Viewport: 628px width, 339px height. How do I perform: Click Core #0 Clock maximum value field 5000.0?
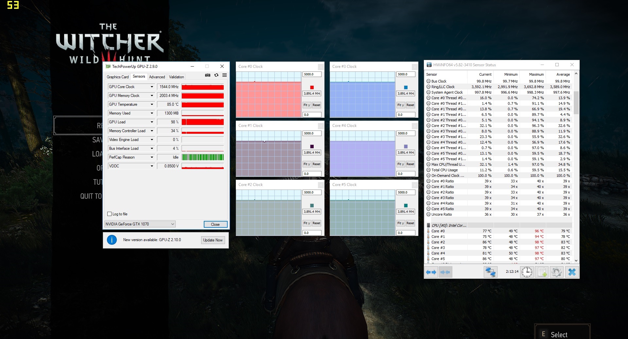[312, 74]
